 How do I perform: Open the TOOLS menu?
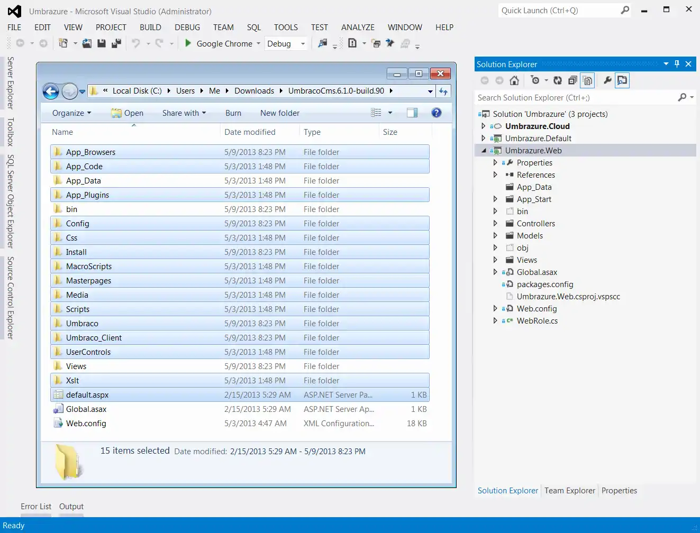point(286,27)
